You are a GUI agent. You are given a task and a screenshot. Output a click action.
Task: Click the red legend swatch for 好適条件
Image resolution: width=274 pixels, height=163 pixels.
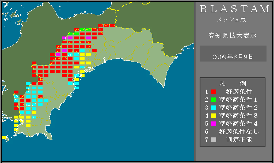214,92
